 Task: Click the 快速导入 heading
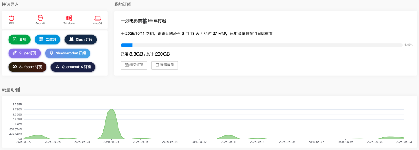point(11,4)
